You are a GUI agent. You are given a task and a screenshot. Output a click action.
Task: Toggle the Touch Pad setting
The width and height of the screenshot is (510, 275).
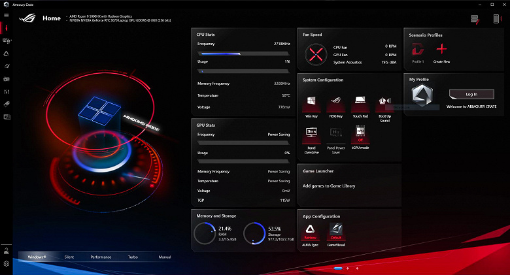pos(359,102)
